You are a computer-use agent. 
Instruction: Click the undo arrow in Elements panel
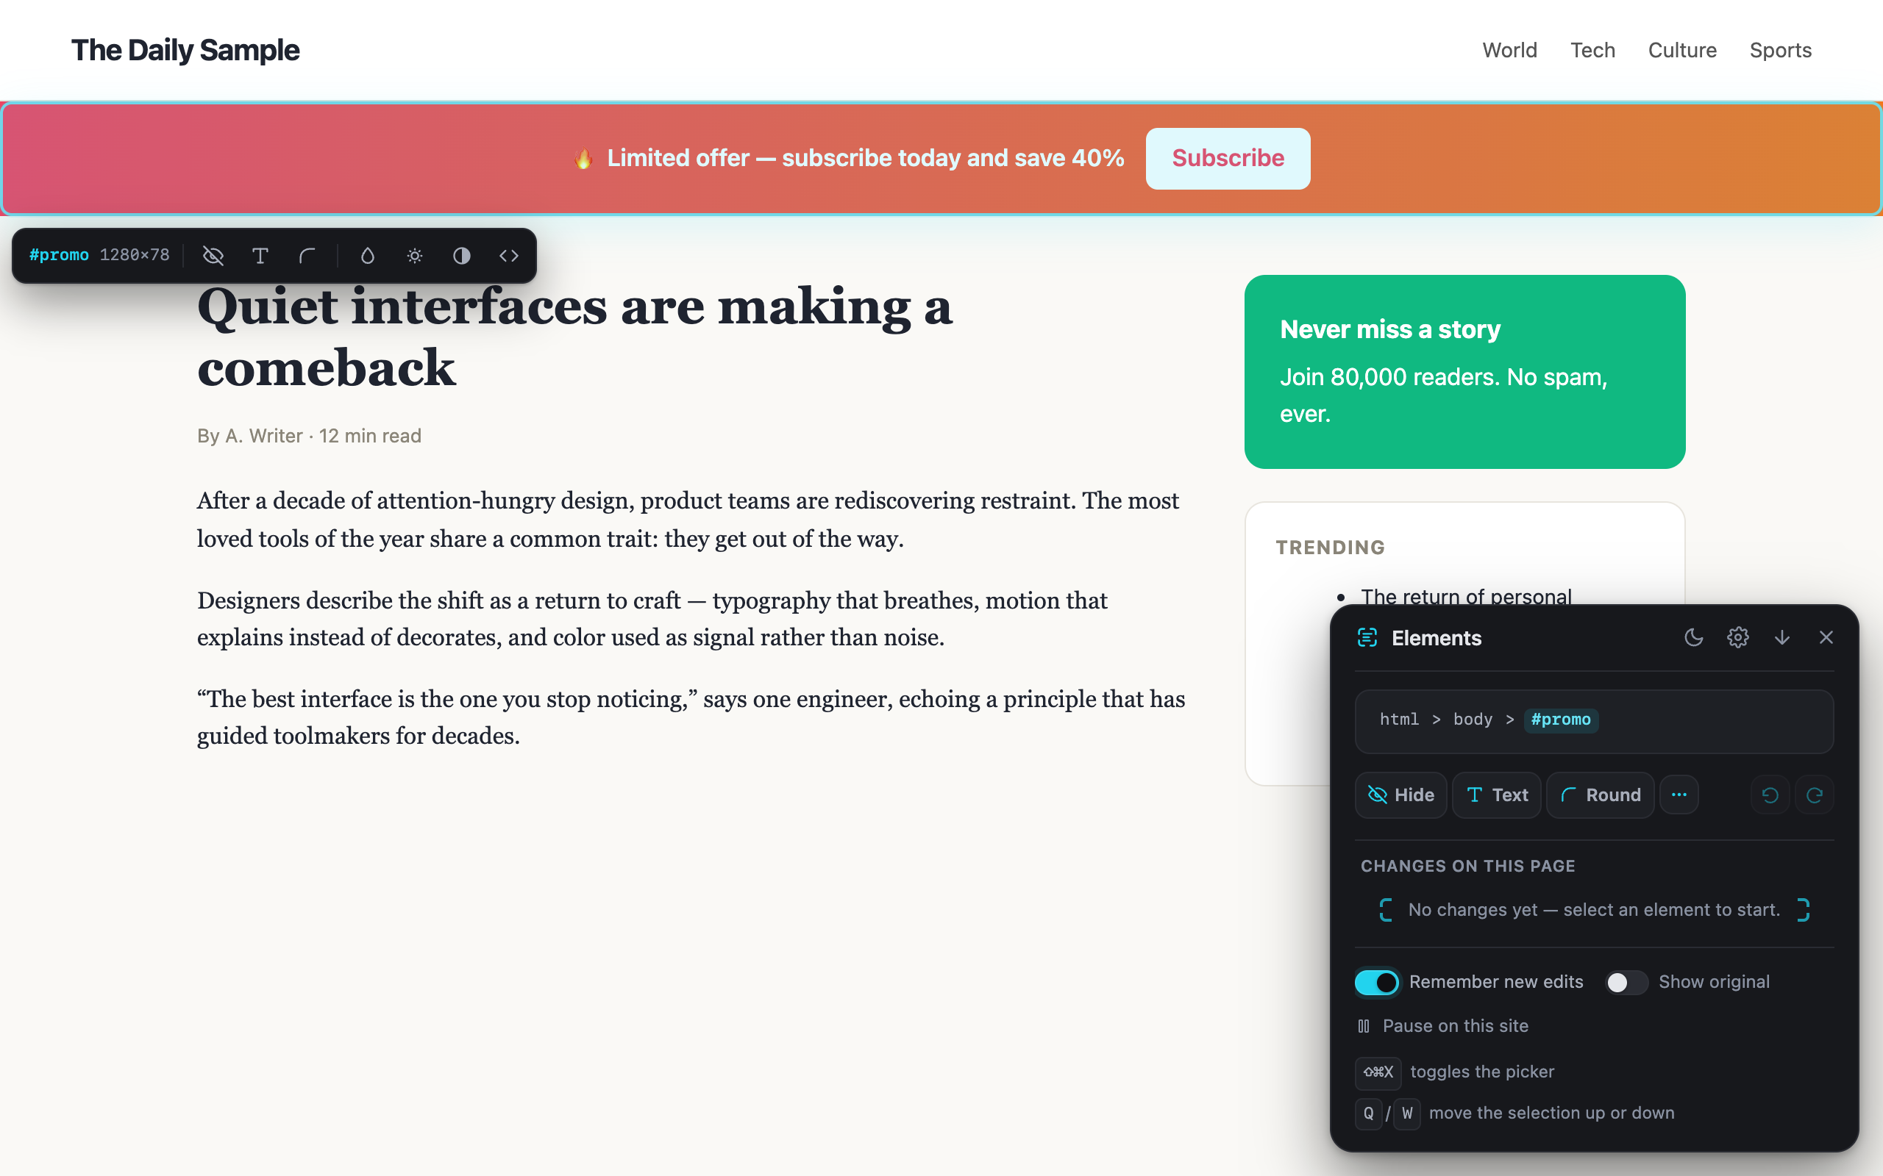pos(1770,795)
